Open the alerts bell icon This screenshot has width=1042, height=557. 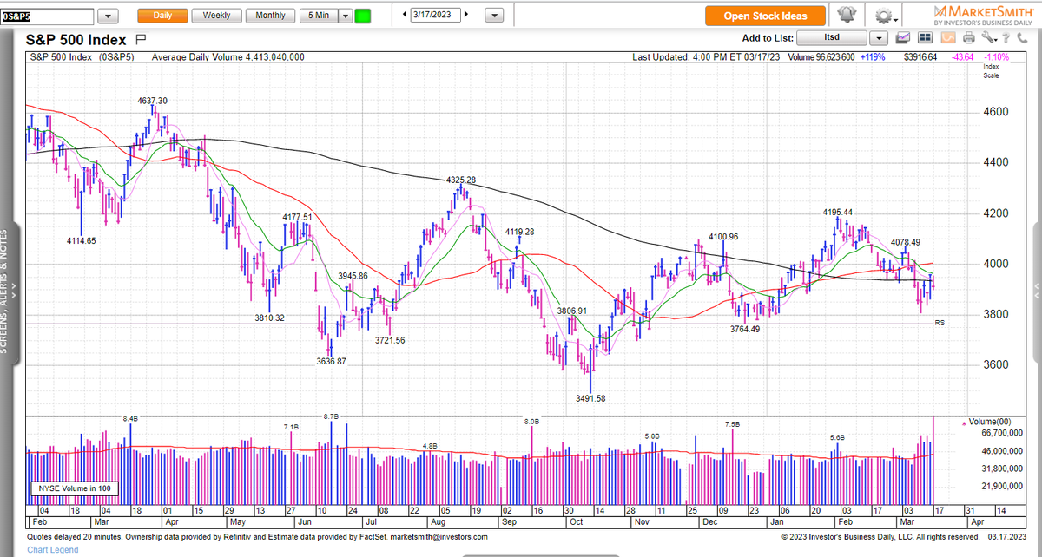[x=846, y=16]
